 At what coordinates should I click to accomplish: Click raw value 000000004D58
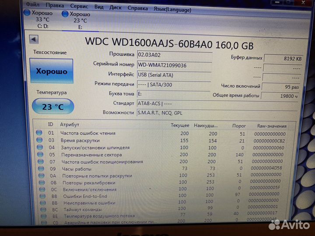pyautogui.click(x=266, y=168)
